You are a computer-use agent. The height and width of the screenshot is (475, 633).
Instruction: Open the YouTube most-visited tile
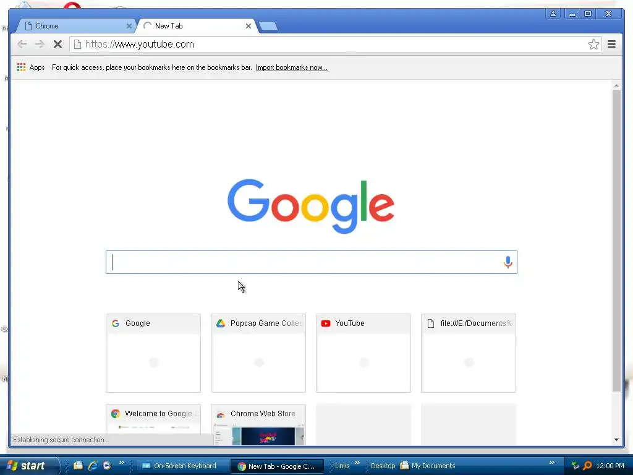[363, 353]
